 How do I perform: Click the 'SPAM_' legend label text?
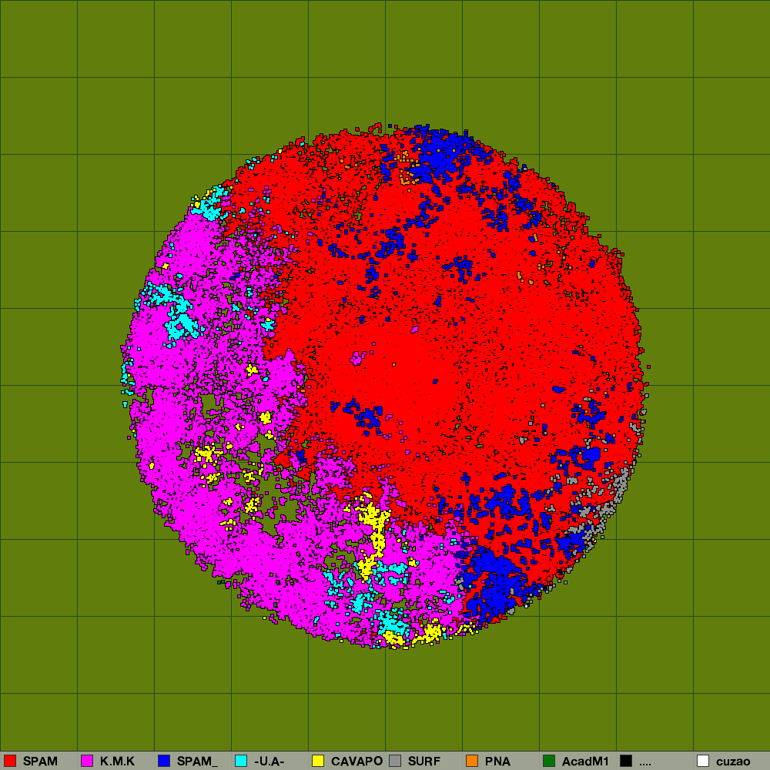(x=197, y=762)
